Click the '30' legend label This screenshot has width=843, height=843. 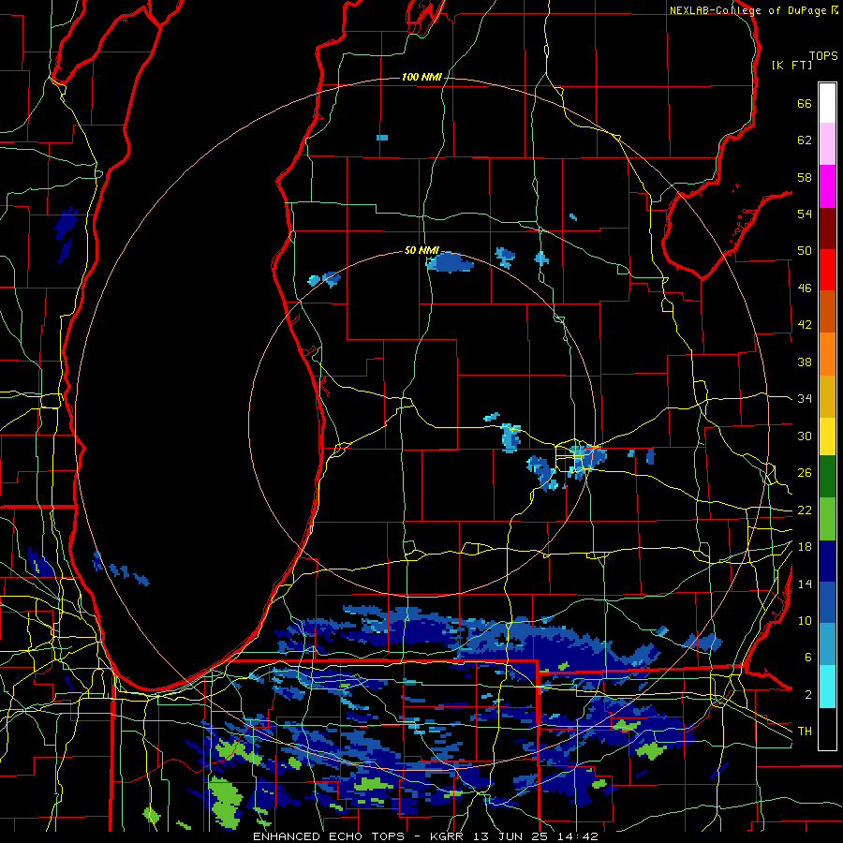coord(805,436)
